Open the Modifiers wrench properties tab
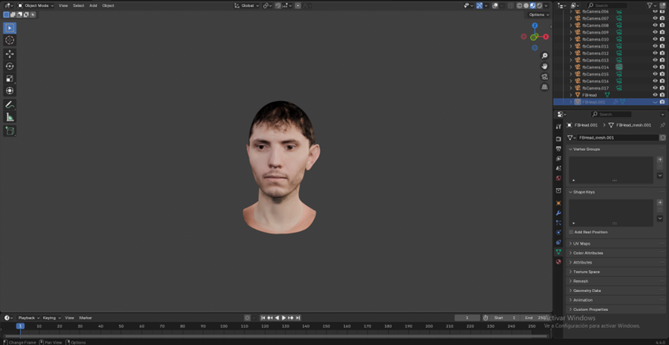669x345 pixels. click(x=559, y=213)
